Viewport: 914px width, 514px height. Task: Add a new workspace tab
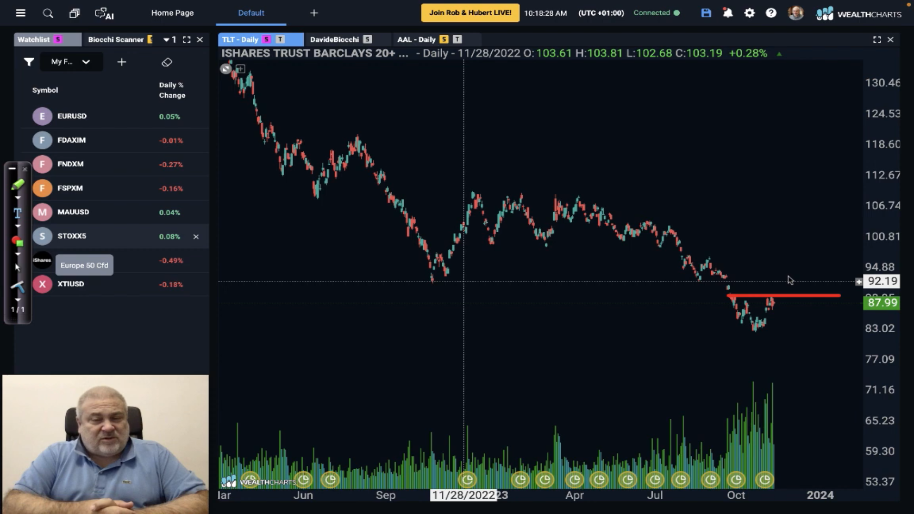314,13
